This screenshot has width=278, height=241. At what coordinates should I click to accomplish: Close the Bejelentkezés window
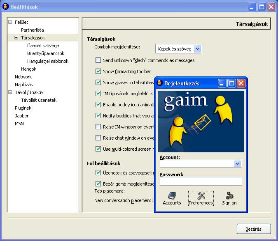tap(241, 83)
